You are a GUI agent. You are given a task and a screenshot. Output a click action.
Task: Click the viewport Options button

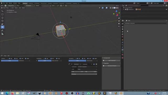tap(118, 6)
